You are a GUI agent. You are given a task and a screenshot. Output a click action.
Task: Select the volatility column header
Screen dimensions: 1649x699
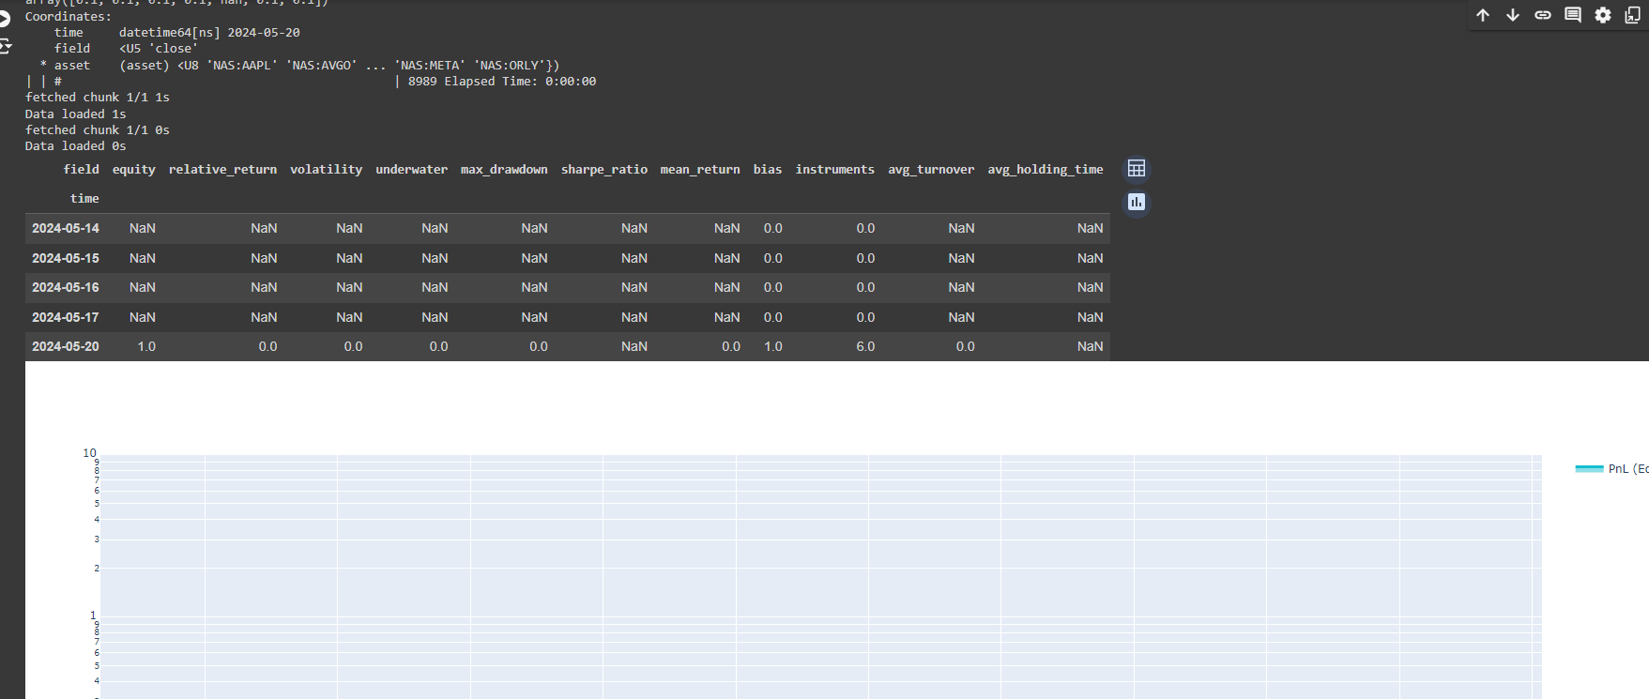[326, 170]
